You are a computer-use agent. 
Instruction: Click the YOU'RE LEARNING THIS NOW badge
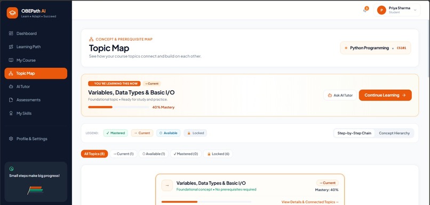pos(114,84)
